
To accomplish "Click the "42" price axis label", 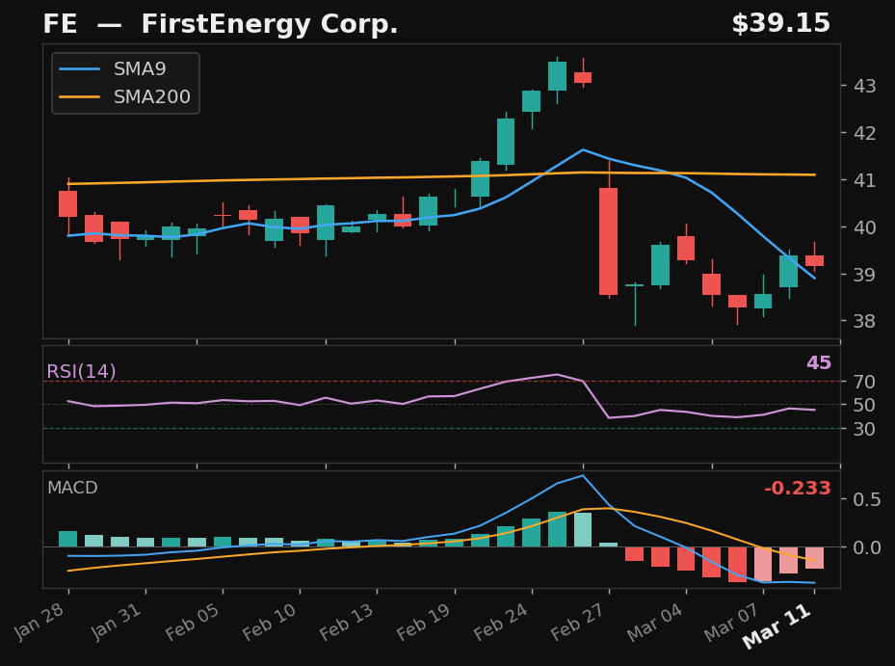I will pos(865,133).
